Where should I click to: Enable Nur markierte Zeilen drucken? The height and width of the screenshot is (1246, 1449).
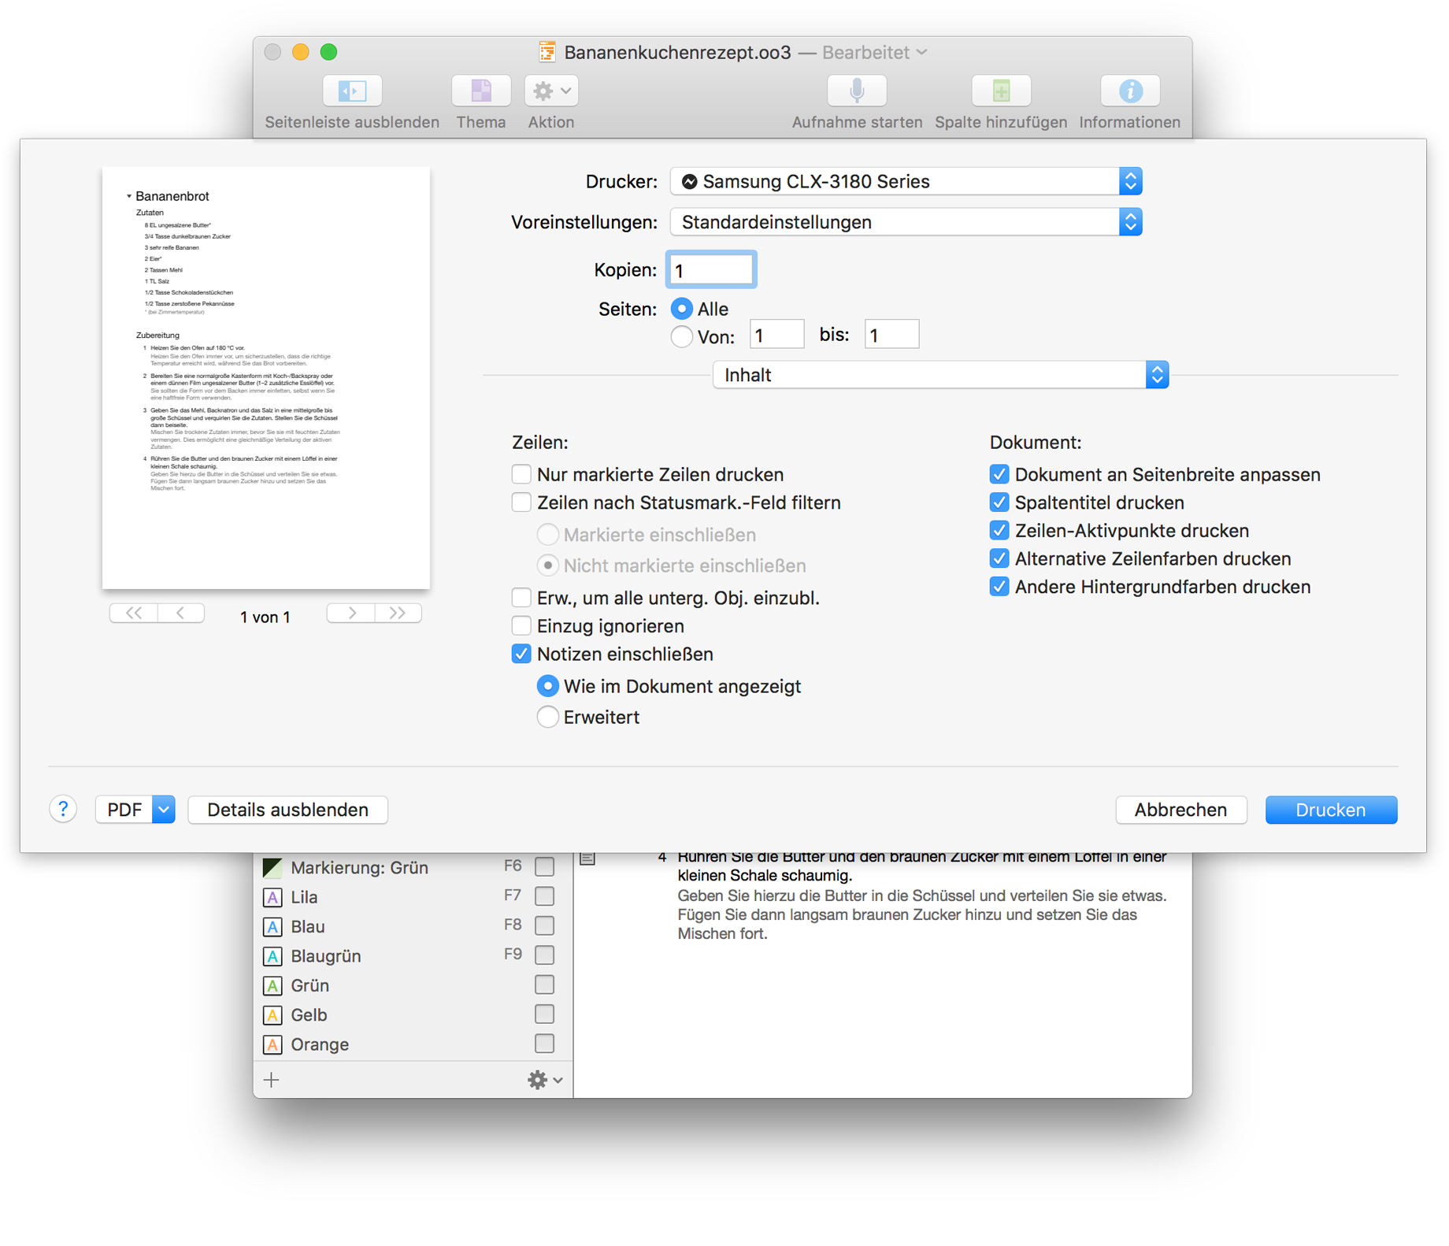(521, 474)
